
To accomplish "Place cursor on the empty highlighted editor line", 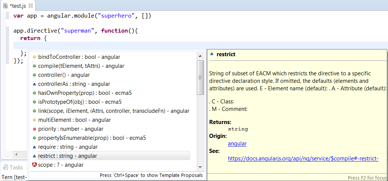I will coord(201,45).
